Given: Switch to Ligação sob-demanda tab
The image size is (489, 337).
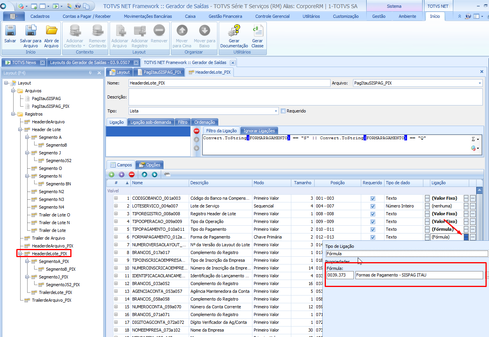Looking at the screenshot, I should tap(151, 122).
